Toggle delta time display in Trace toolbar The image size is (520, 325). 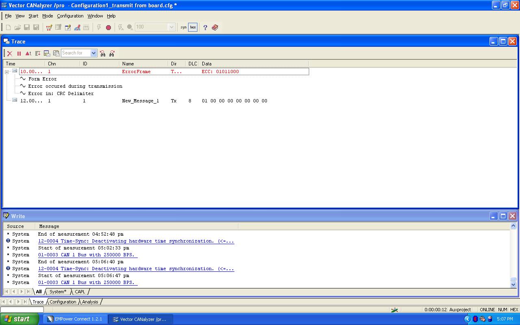[x=28, y=53]
